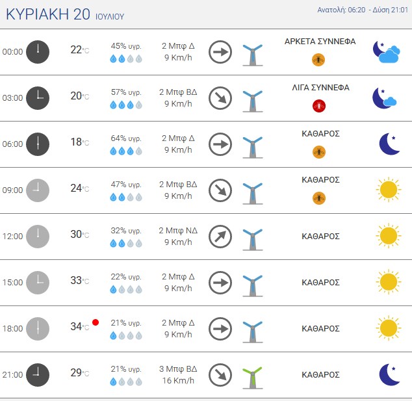The width and height of the screenshot is (412, 401).
Task: Click the partly cloudy moon at 03:00
Action: pyautogui.click(x=385, y=98)
